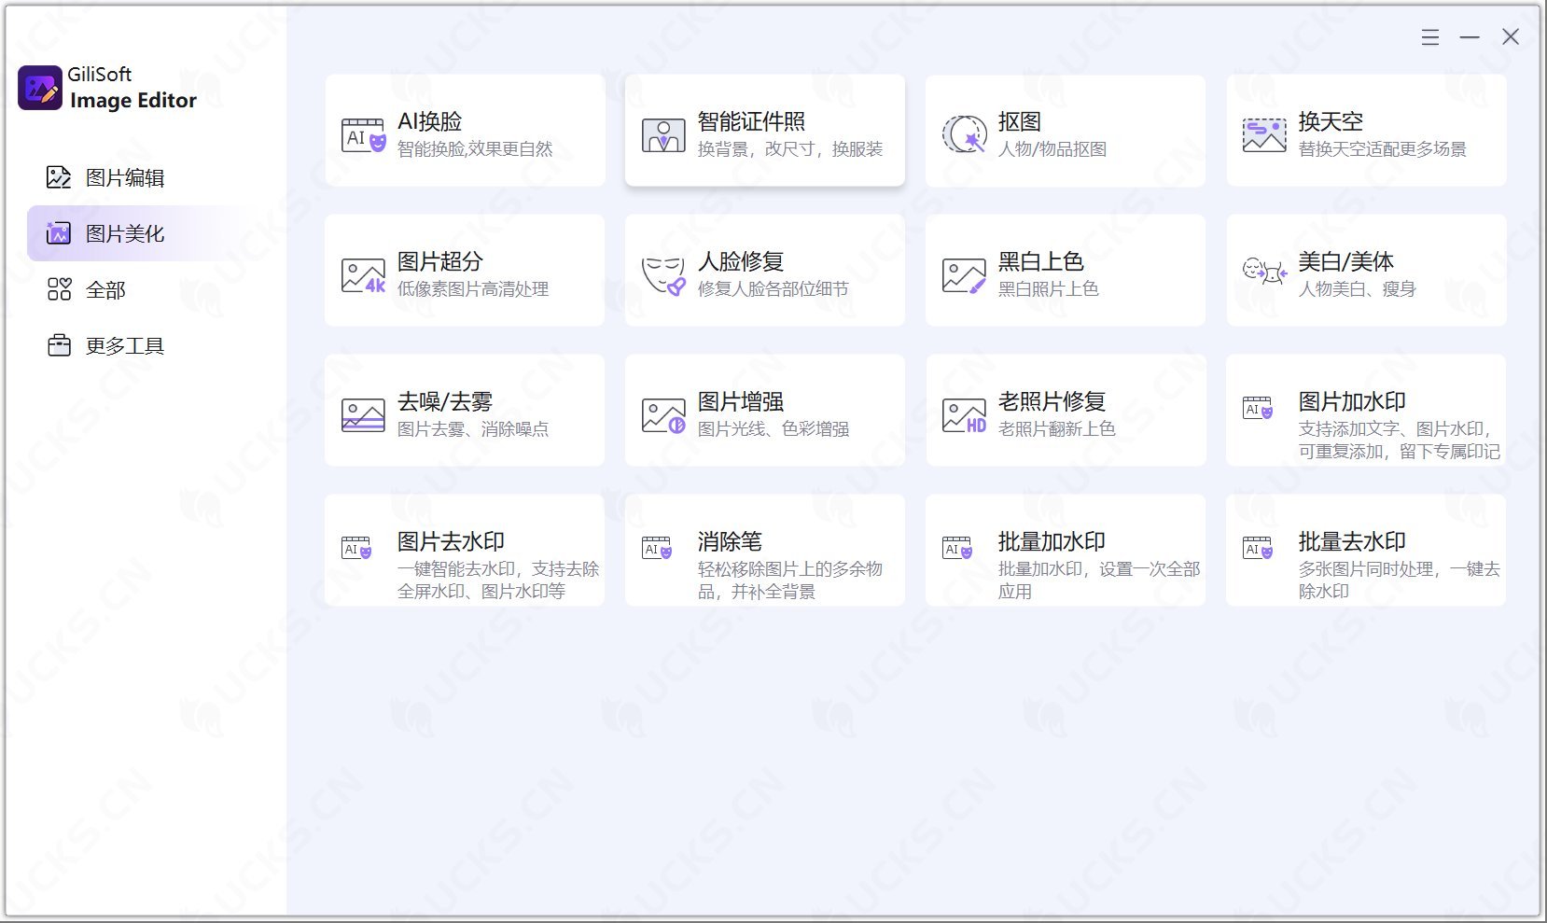Open the 人脸修复 tool title
The width and height of the screenshot is (1547, 923).
click(x=741, y=261)
